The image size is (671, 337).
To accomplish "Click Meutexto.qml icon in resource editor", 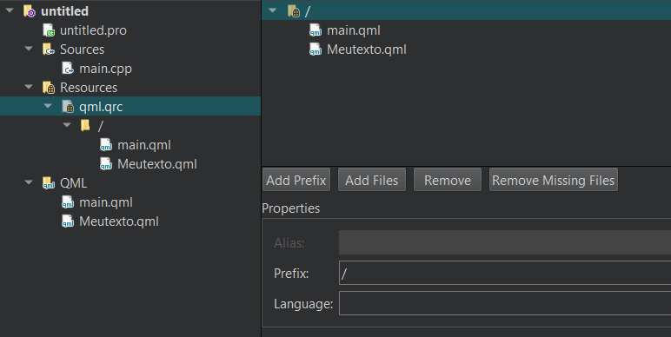I will (x=316, y=50).
